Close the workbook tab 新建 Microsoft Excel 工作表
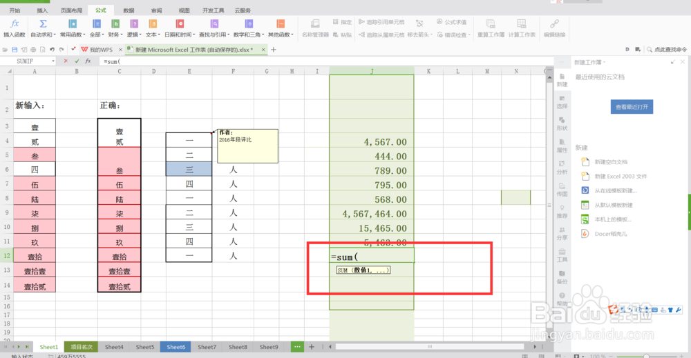The image size is (691, 358). [263, 50]
